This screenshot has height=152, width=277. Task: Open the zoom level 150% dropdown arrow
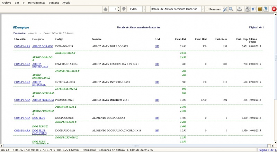coord(144,9)
